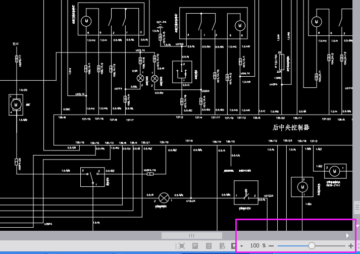Click the 100 % zoom level
Image resolution: width=360 pixels, height=254 pixels.
point(258,246)
